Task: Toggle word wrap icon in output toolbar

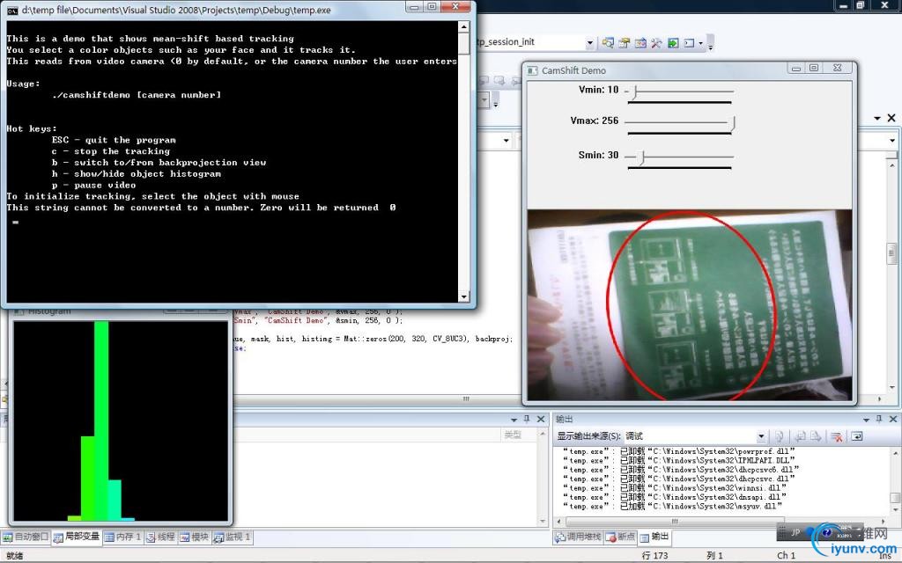Action: click(x=856, y=436)
